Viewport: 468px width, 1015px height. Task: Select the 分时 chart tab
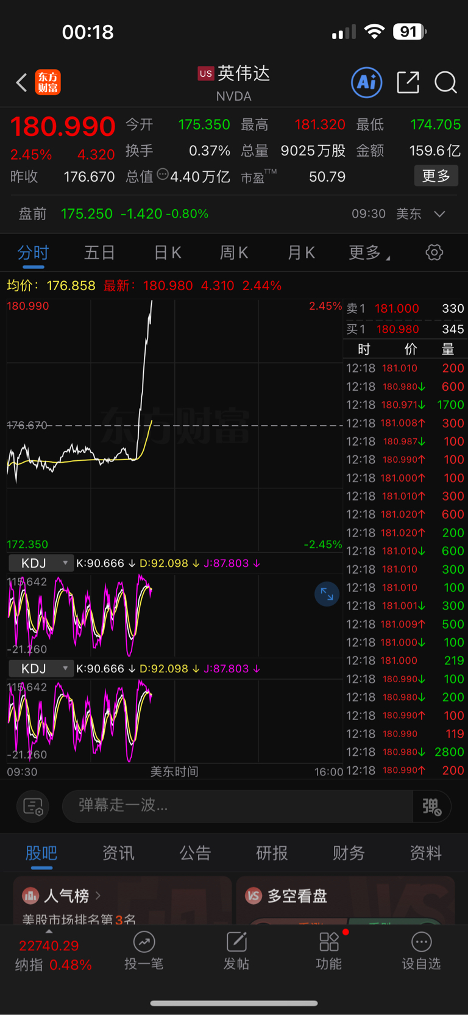(x=33, y=252)
